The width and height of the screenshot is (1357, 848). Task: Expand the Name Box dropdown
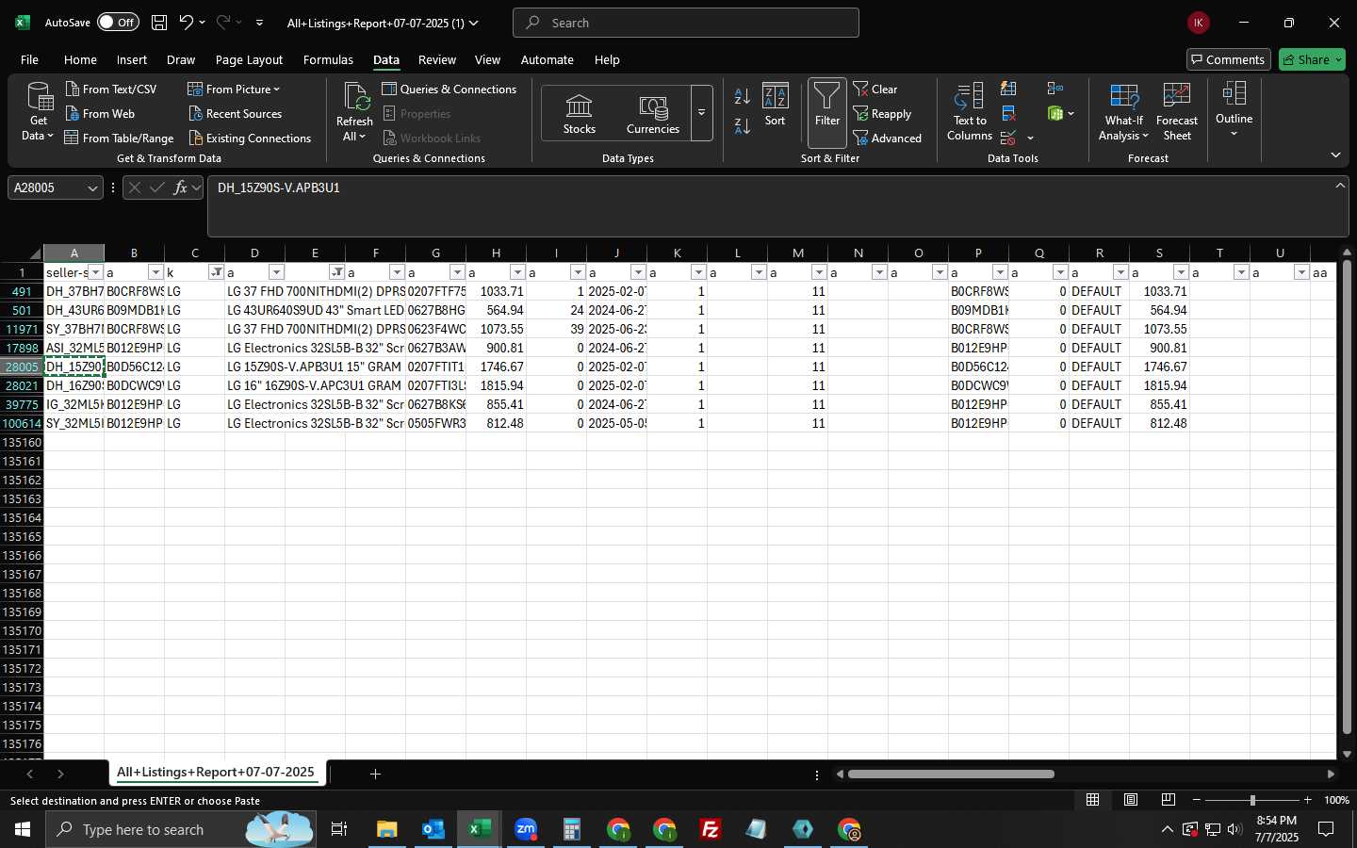point(92,188)
